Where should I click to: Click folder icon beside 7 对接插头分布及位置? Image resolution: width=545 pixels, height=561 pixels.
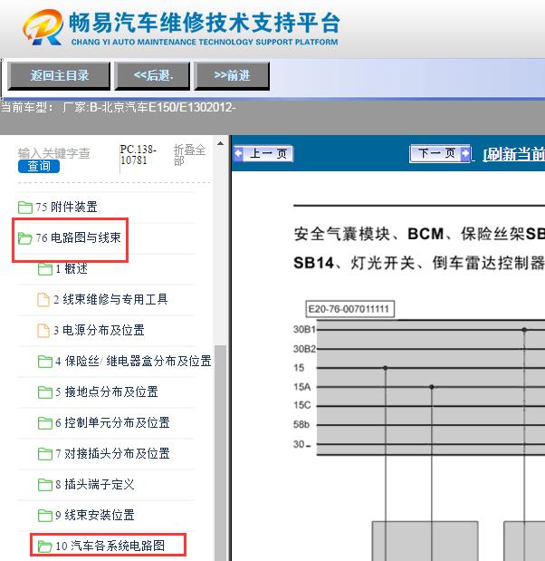click(x=45, y=454)
